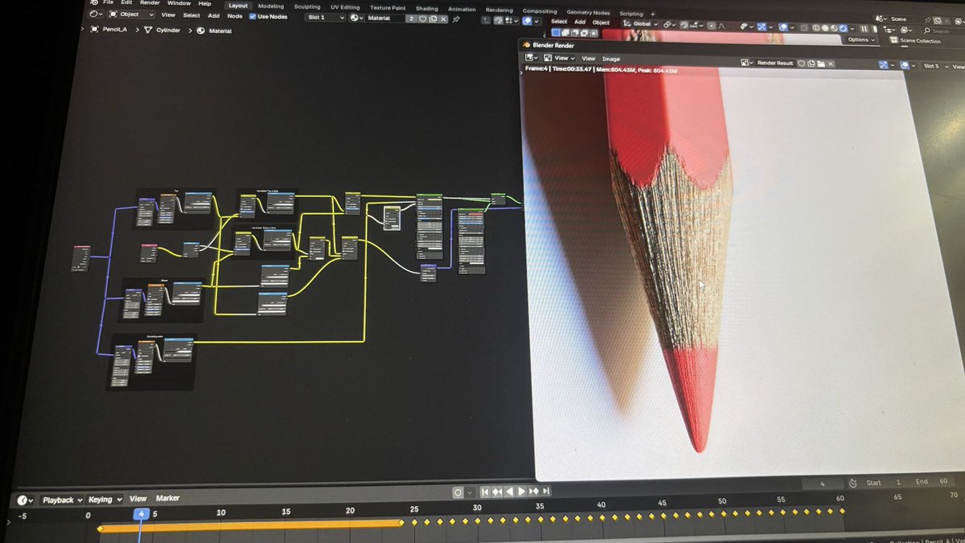
Task: Open the node editor type dropdown
Action: pyautogui.click(x=96, y=14)
